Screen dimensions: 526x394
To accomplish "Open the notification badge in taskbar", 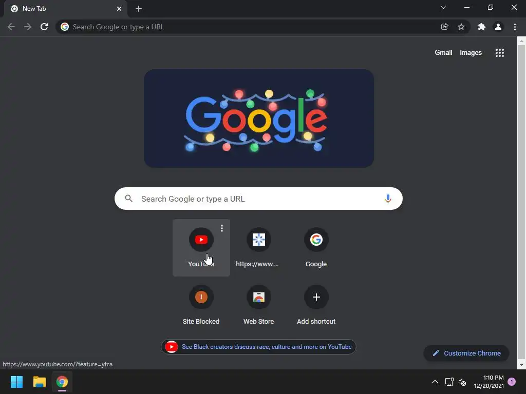I will [512, 382].
